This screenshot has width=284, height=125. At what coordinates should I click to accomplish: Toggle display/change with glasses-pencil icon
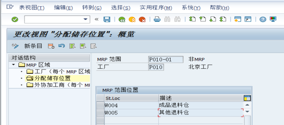point(15,46)
